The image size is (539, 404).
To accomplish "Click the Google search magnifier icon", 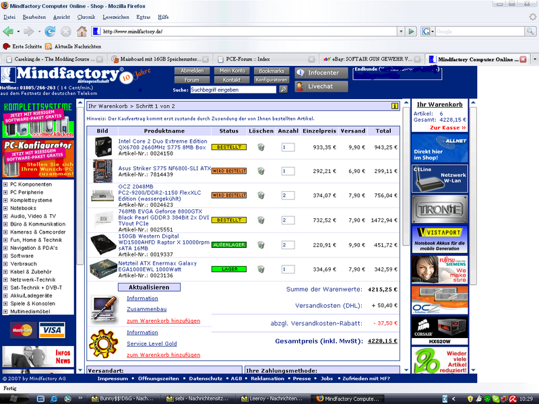I will [x=530, y=32].
